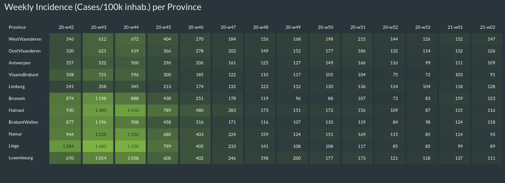Image resolution: width=505 pixels, height=183 pixels.
Task: Sort by the 20-w53 column header
Action: (x=423, y=27)
